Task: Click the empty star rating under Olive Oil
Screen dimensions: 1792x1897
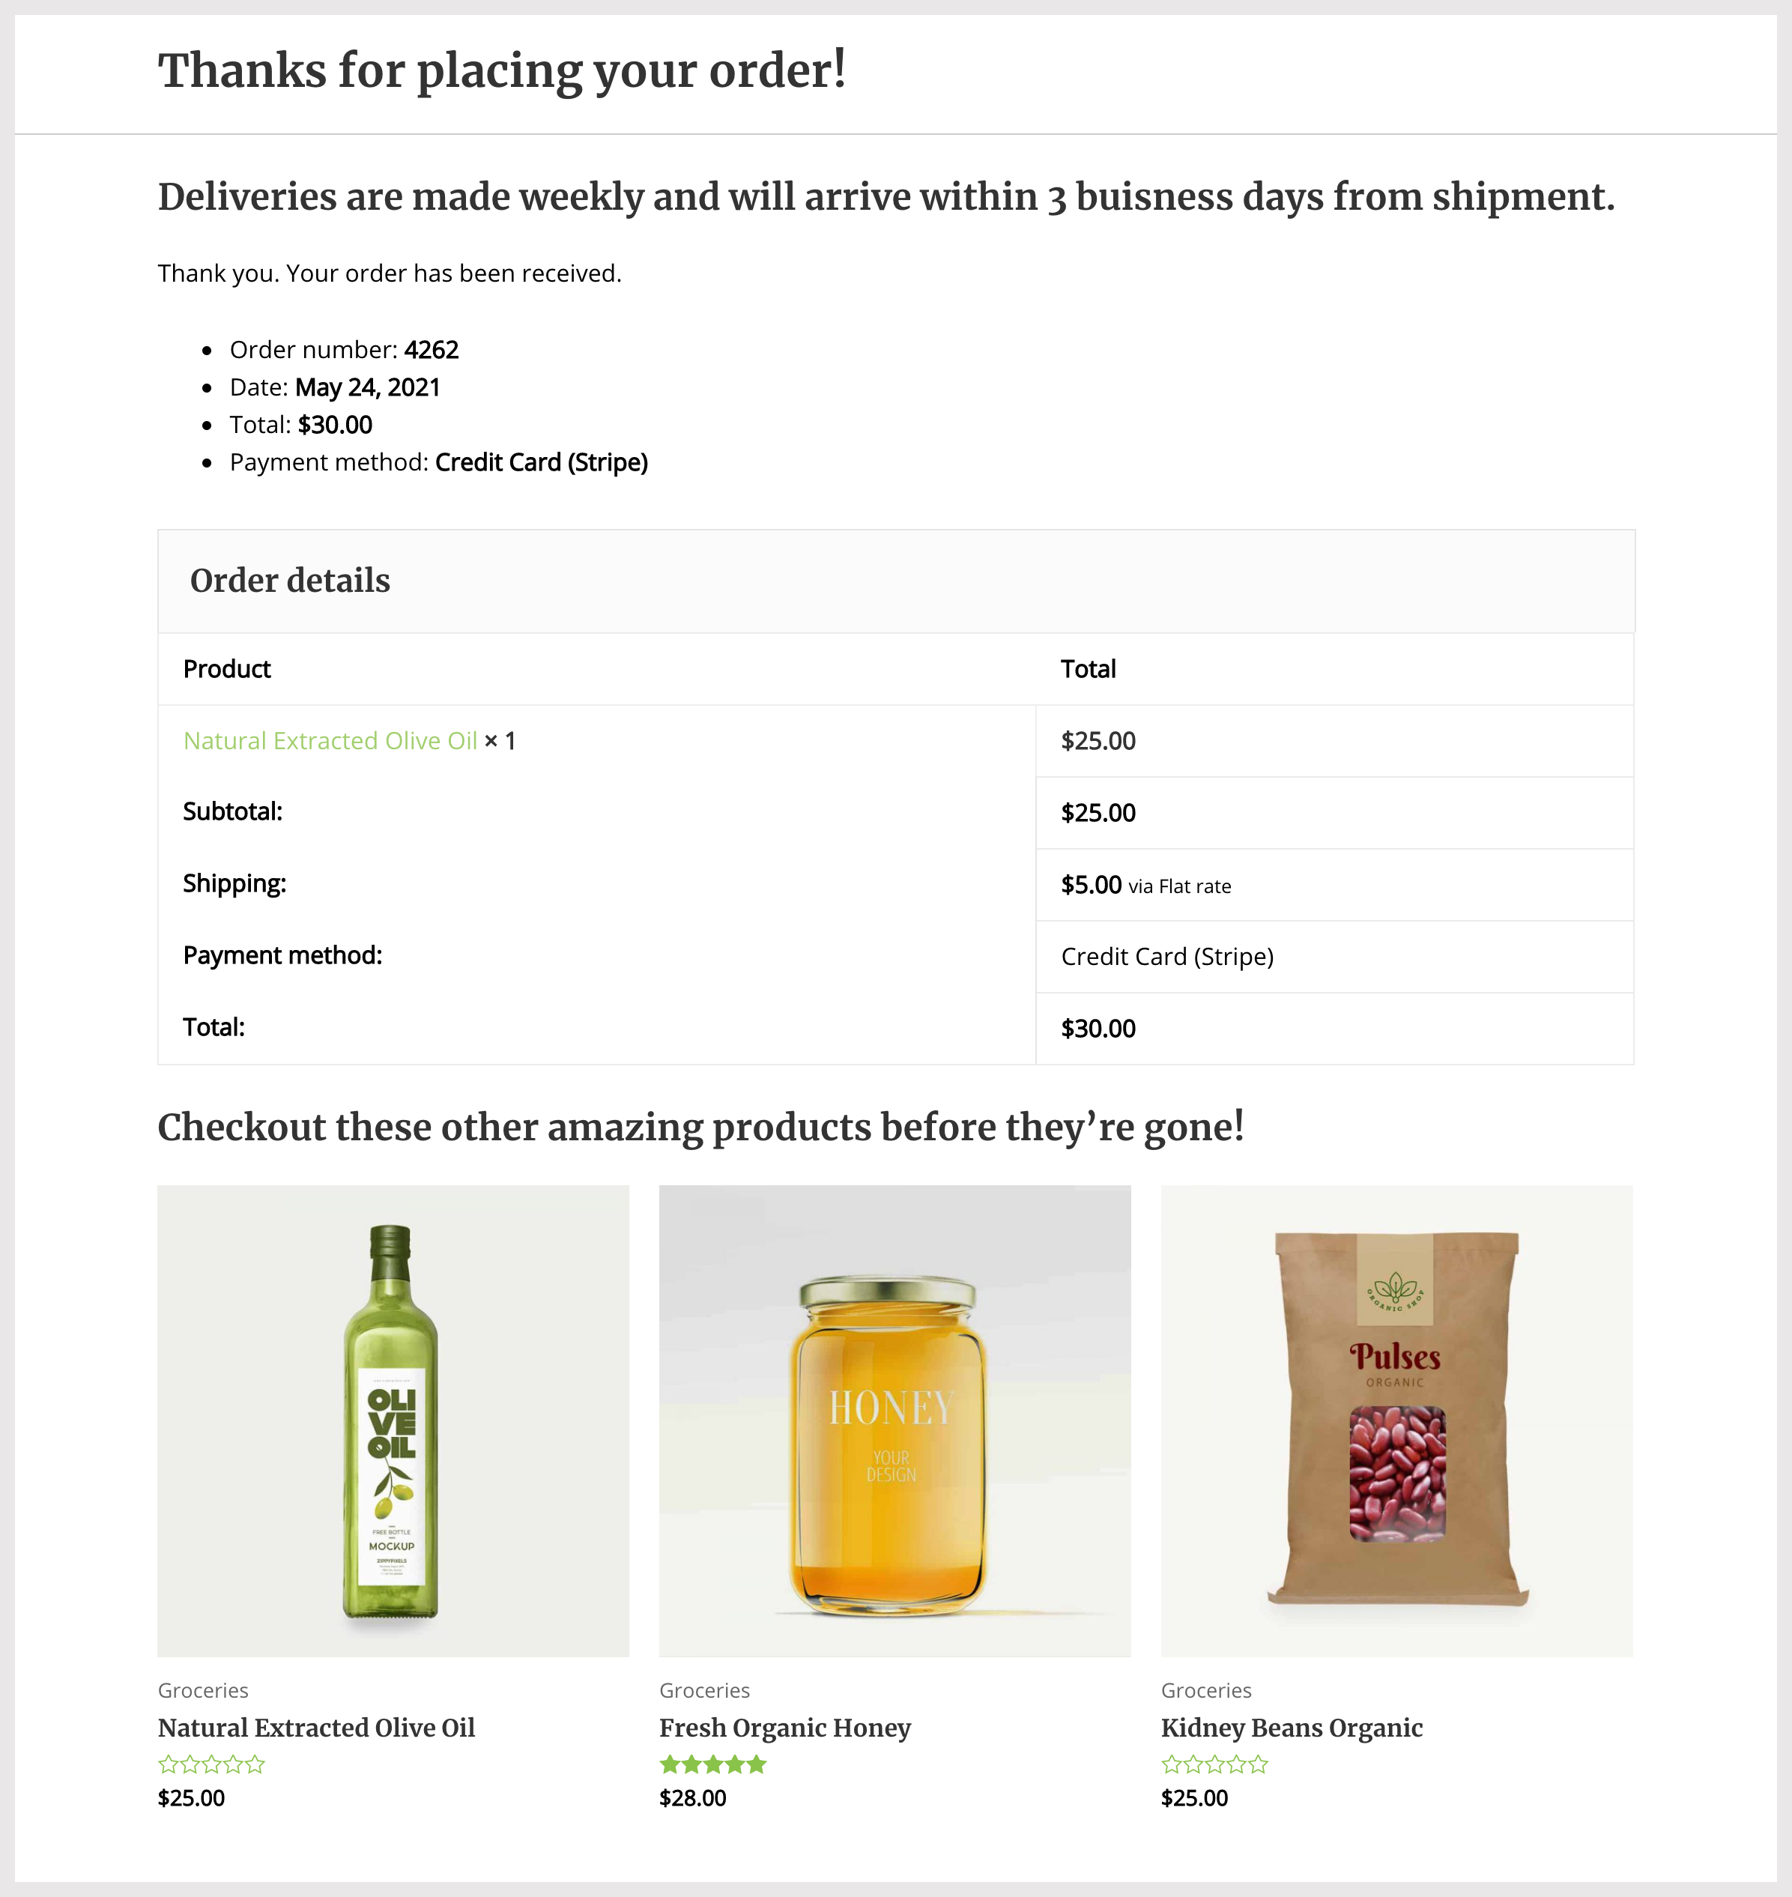Action: 211,1764
